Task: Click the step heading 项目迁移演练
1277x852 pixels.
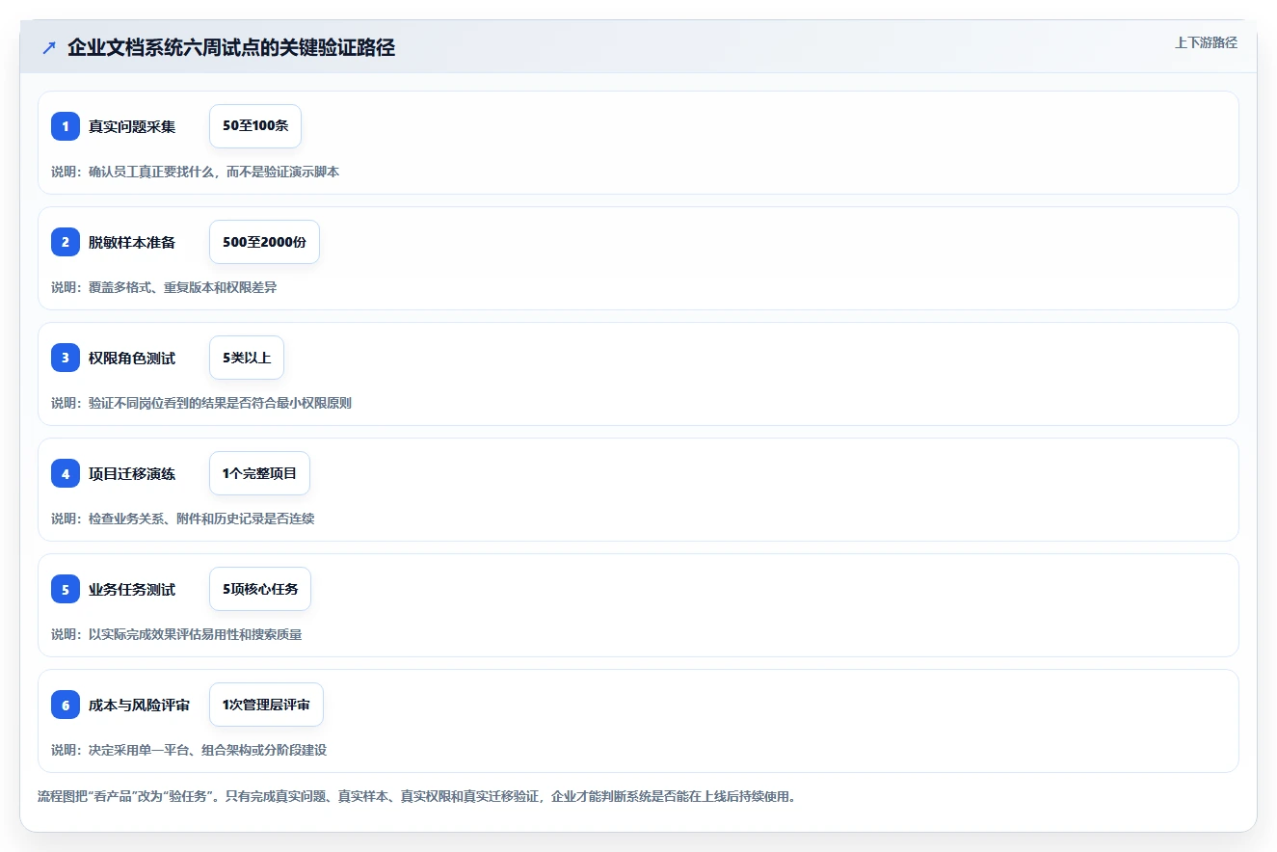Action: click(132, 473)
